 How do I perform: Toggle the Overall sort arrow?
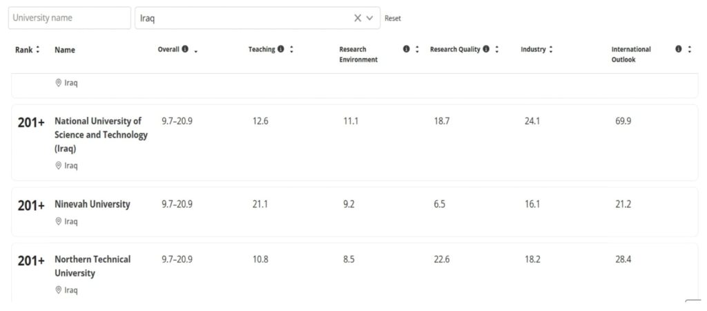point(196,50)
